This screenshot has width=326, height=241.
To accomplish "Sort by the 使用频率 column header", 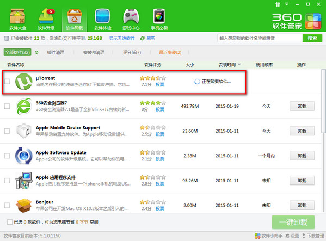I will click(x=264, y=65).
